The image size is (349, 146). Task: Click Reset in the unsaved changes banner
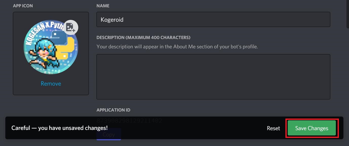[x=273, y=128]
